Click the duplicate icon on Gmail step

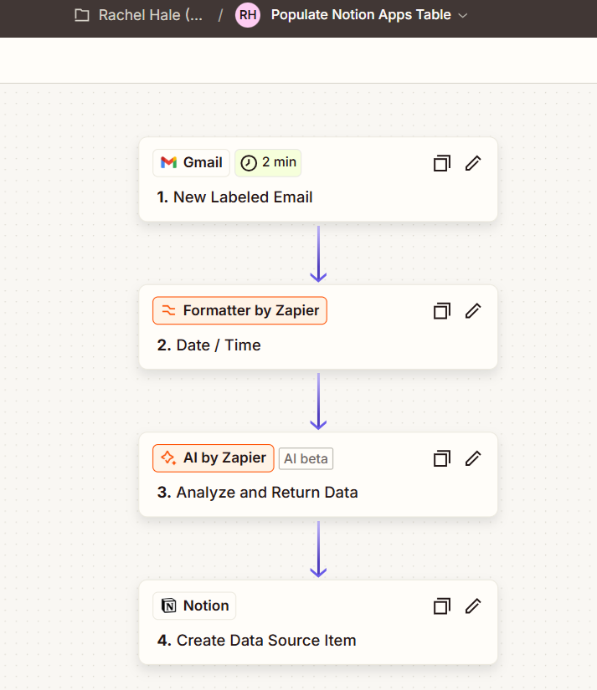click(441, 163)
